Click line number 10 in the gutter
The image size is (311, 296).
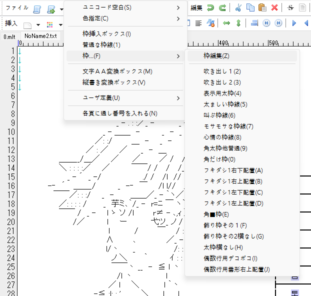pyautogui.click(x=11, y=132)
